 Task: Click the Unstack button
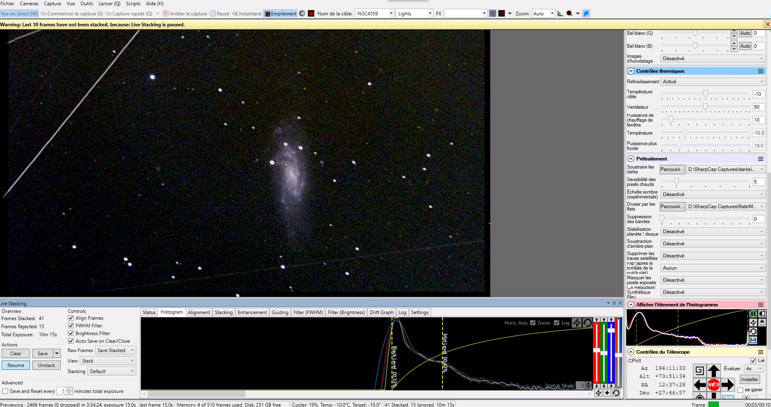click(47, 365)
